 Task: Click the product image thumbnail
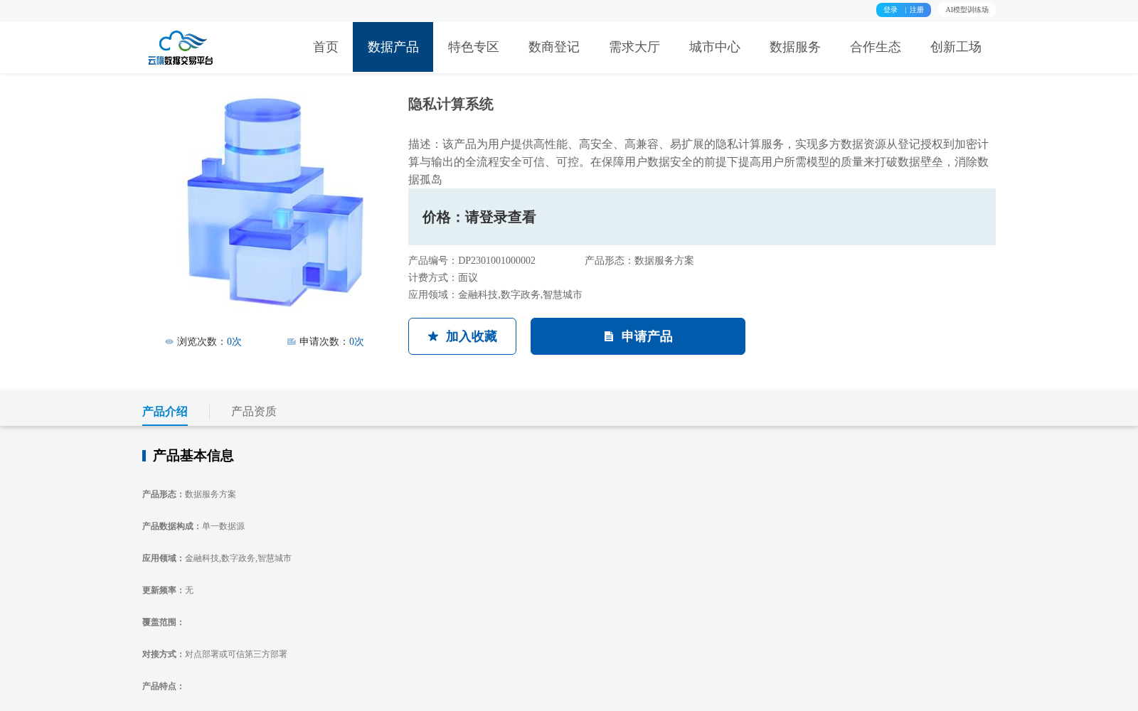(x=275, y=203)
